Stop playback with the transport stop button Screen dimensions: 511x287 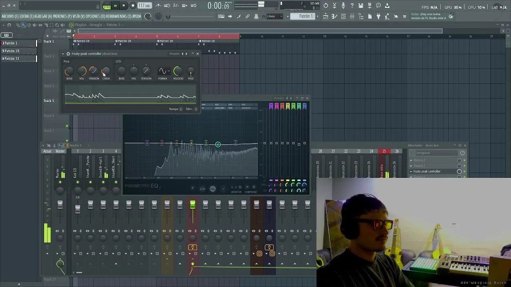click(x=124, y=6)
